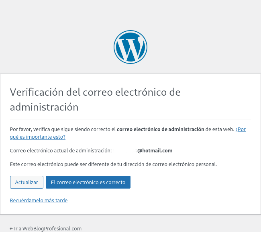The height and width of the screenshot is (232, 261).
Task: Click the word administración in the heading
Action: [44, 107]
